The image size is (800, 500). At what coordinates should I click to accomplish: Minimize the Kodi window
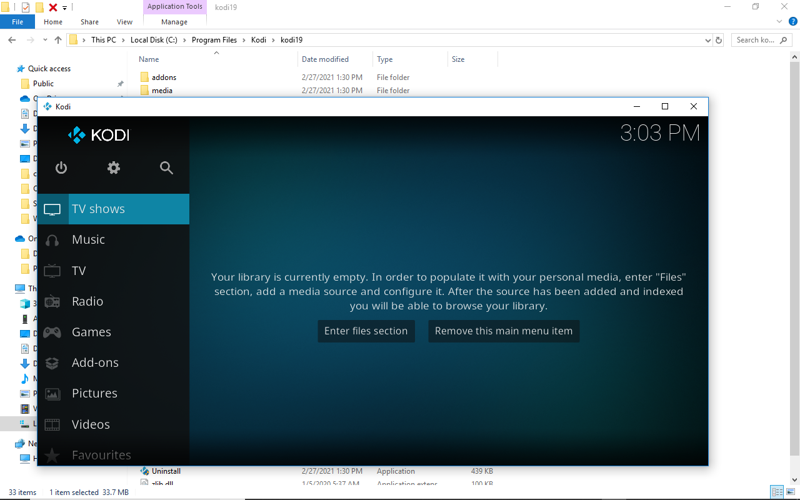pos(636,106)
